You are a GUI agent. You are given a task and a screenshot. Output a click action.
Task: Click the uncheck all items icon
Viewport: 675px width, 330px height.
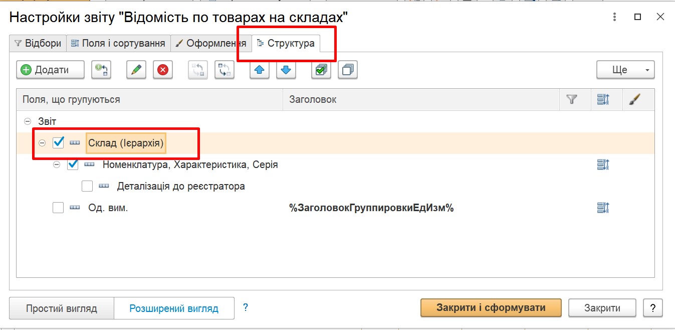point(348,70)
